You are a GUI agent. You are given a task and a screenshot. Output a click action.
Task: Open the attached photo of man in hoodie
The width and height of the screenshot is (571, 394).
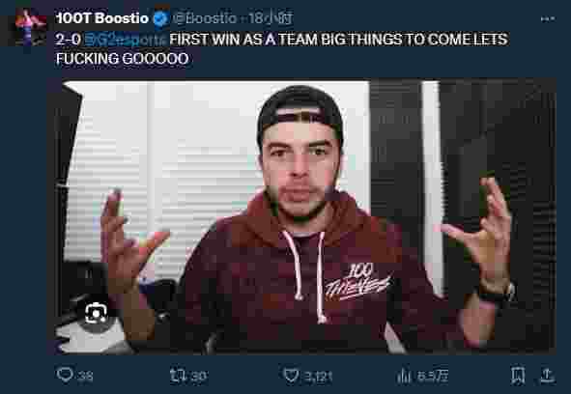tap(301, 216)
